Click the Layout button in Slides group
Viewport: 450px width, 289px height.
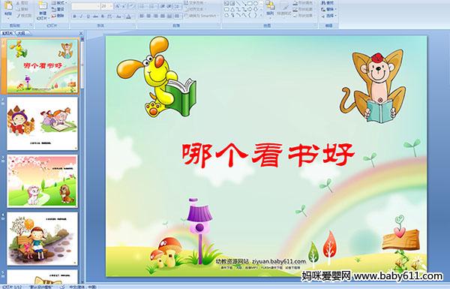tap(58, 3)
